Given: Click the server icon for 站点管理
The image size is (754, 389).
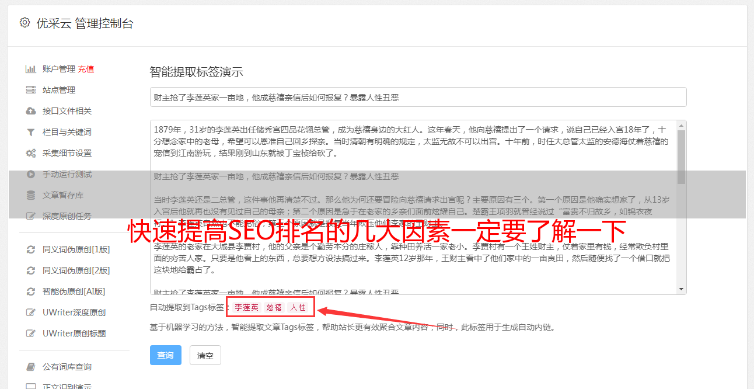Looking at the screenshot, I should click(x=31, y=90).
